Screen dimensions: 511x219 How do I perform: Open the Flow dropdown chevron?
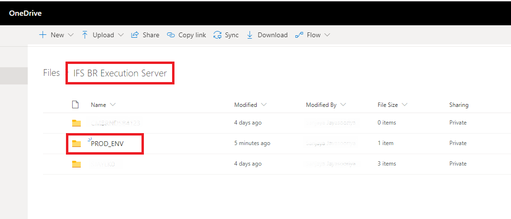pos(327,35)
